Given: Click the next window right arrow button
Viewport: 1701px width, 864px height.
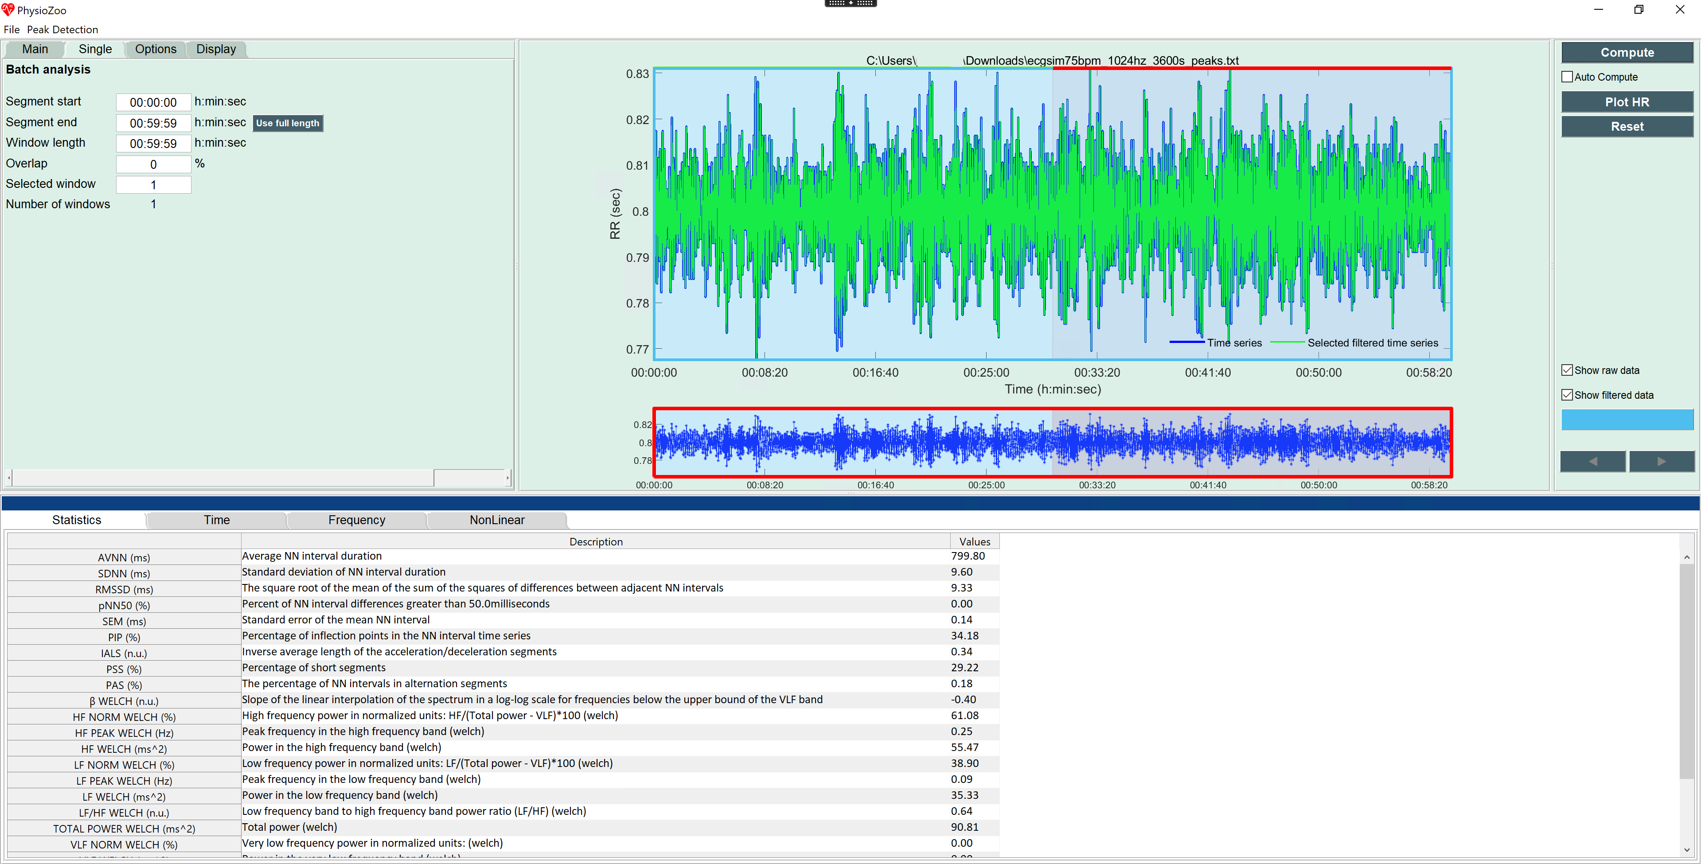Looking at the screenshot, I should [1662, 461].
